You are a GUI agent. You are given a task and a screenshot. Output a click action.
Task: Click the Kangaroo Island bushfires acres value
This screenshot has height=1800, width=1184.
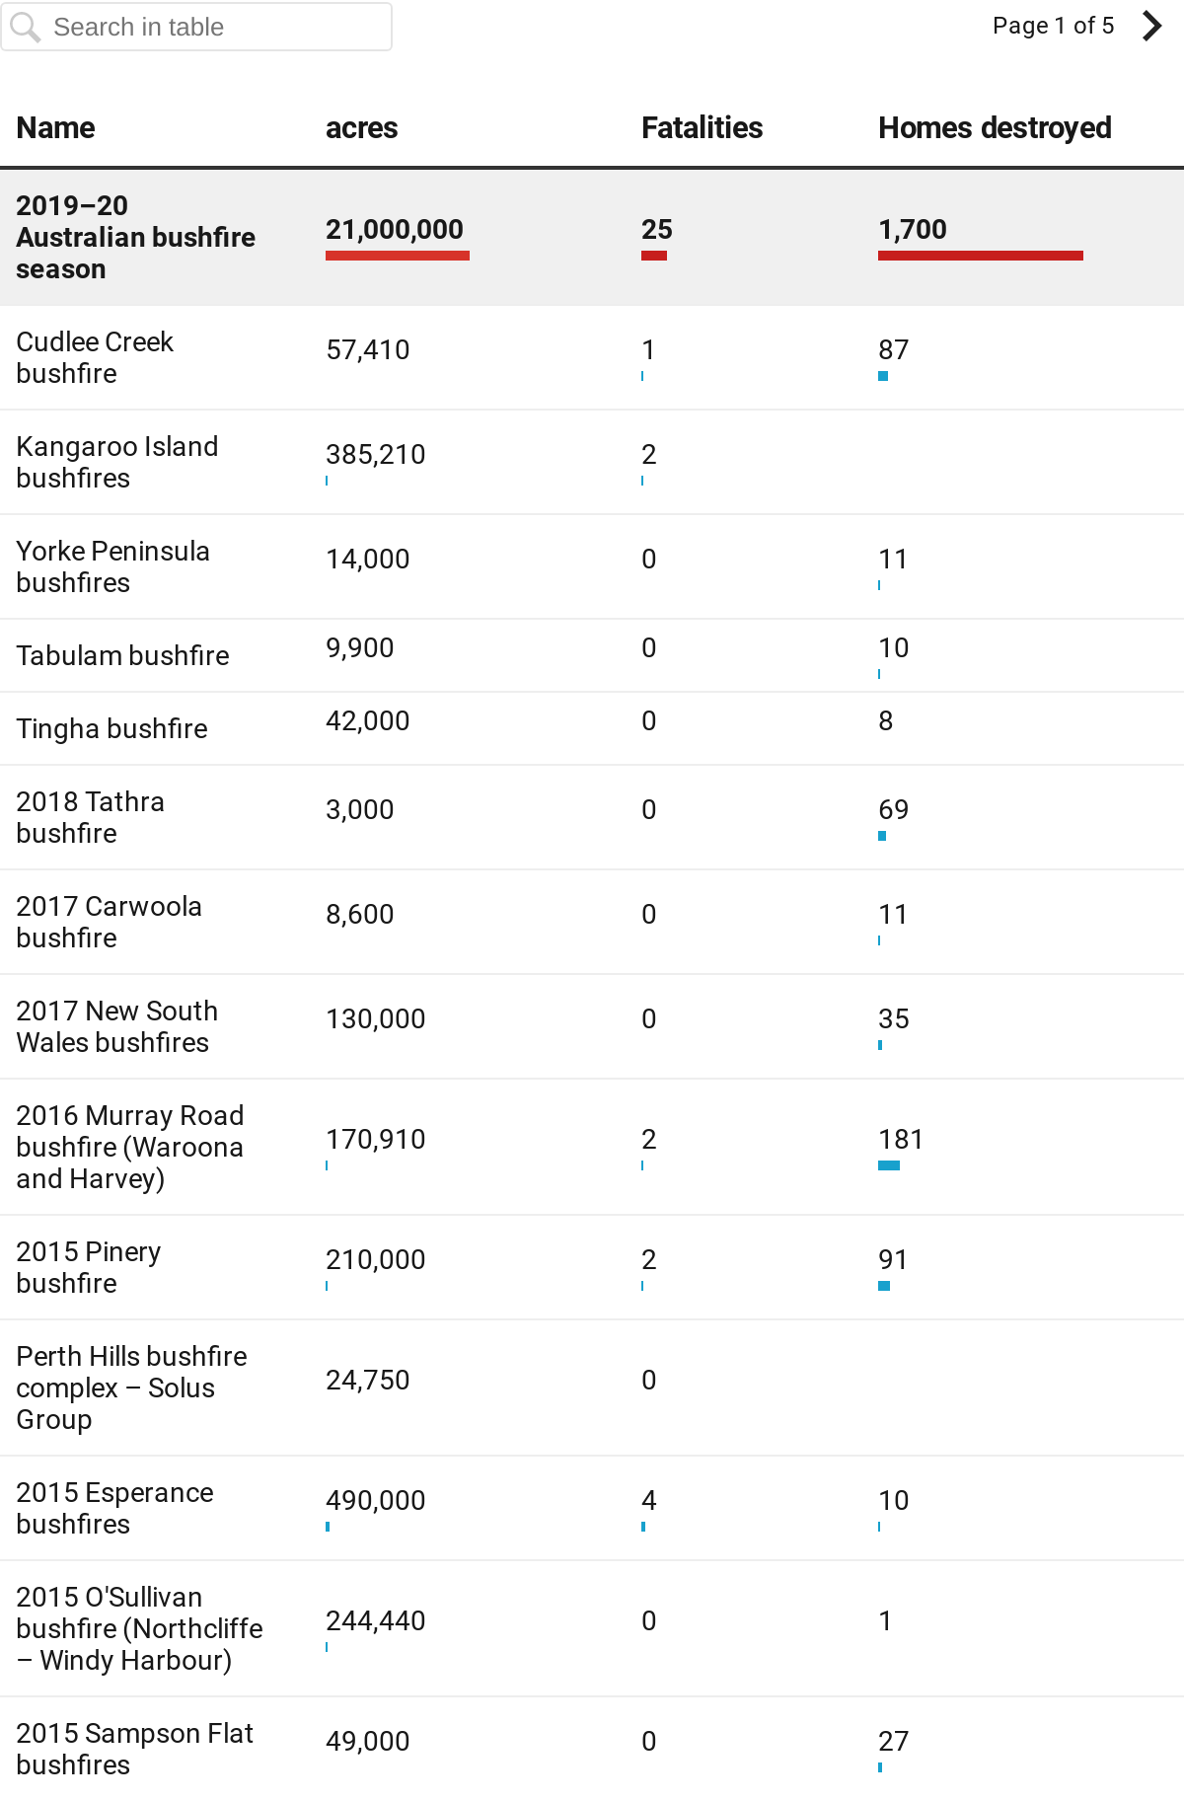(x=376, y=454)
